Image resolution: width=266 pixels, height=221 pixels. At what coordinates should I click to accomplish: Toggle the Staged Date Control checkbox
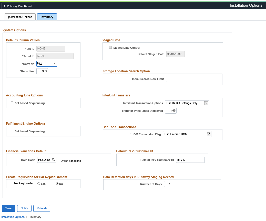[x=110, y=48]
